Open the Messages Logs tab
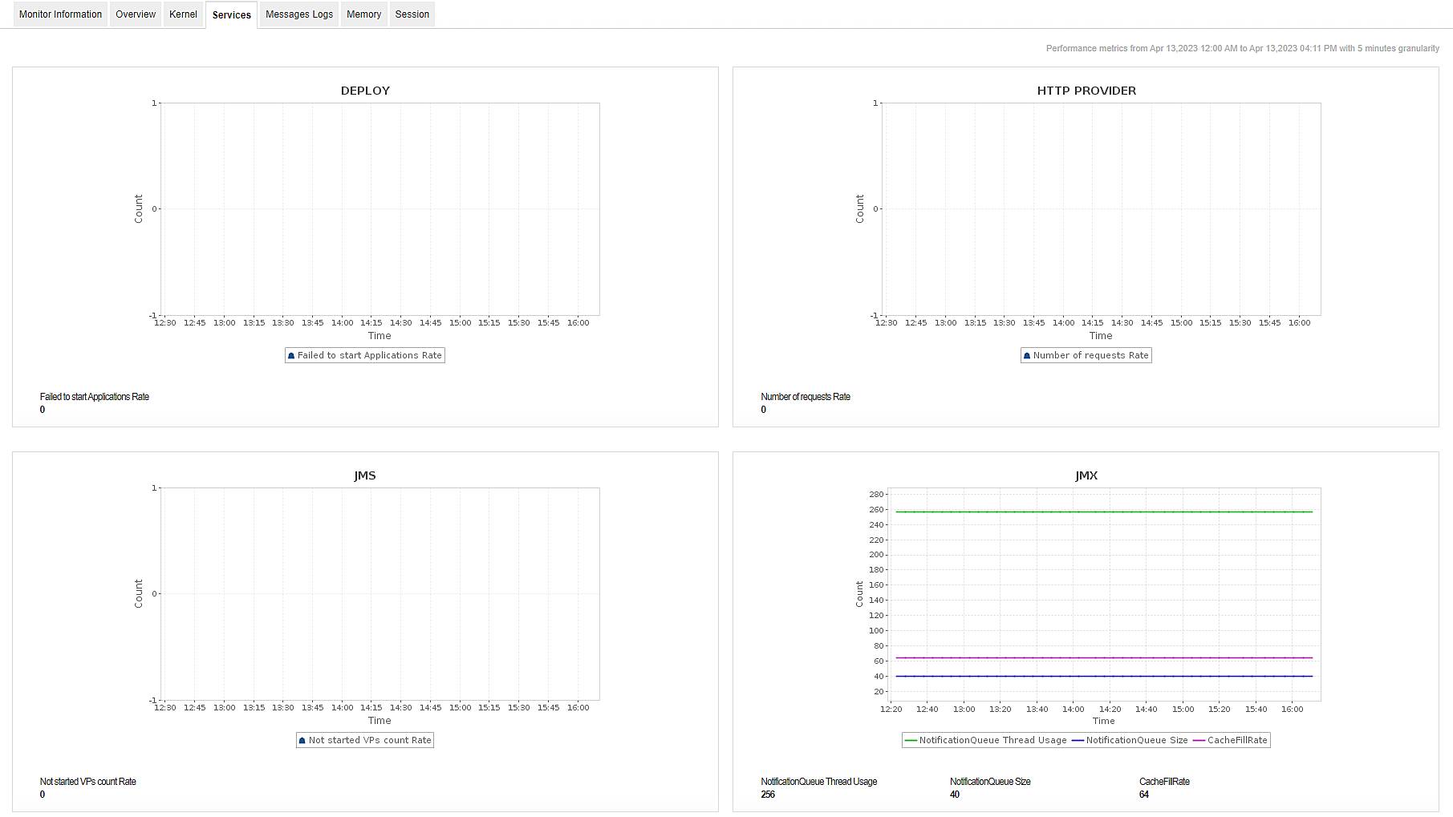Screen dimensions: 1453x817 click(298, 14)
